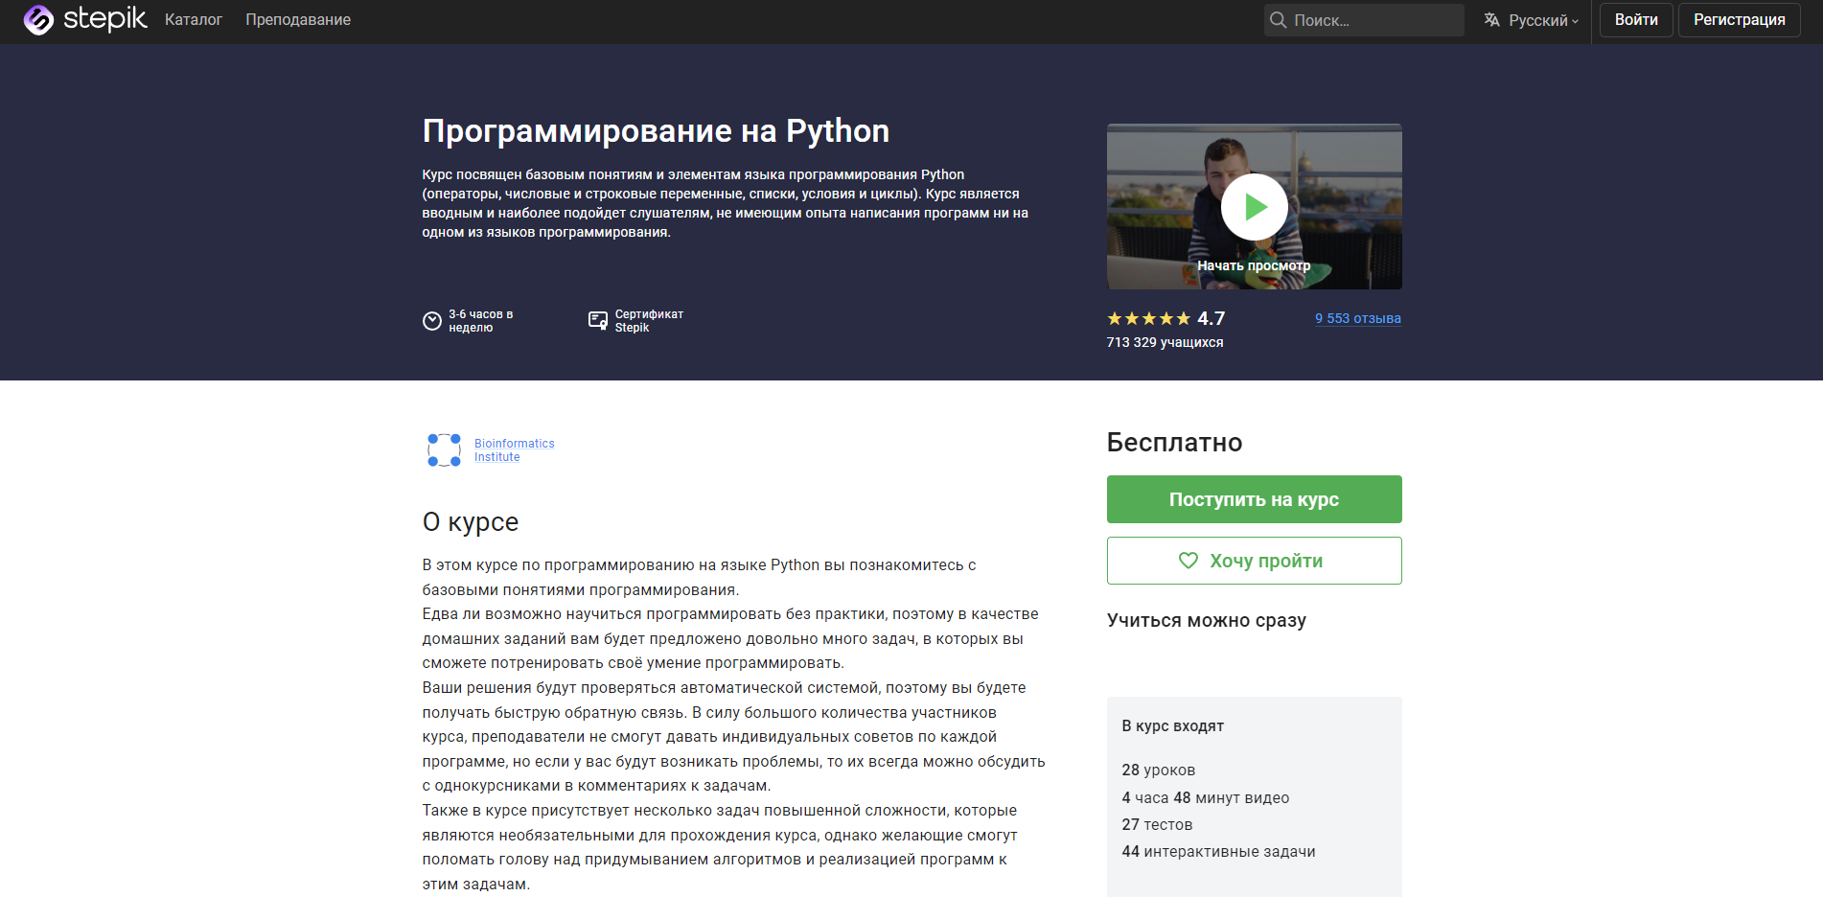This screenshot has width=1823, height=897.
Task: Click the star rating icons
Action: [1149, 318]
